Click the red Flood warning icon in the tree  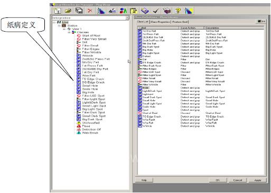click(x=79, y=126)
